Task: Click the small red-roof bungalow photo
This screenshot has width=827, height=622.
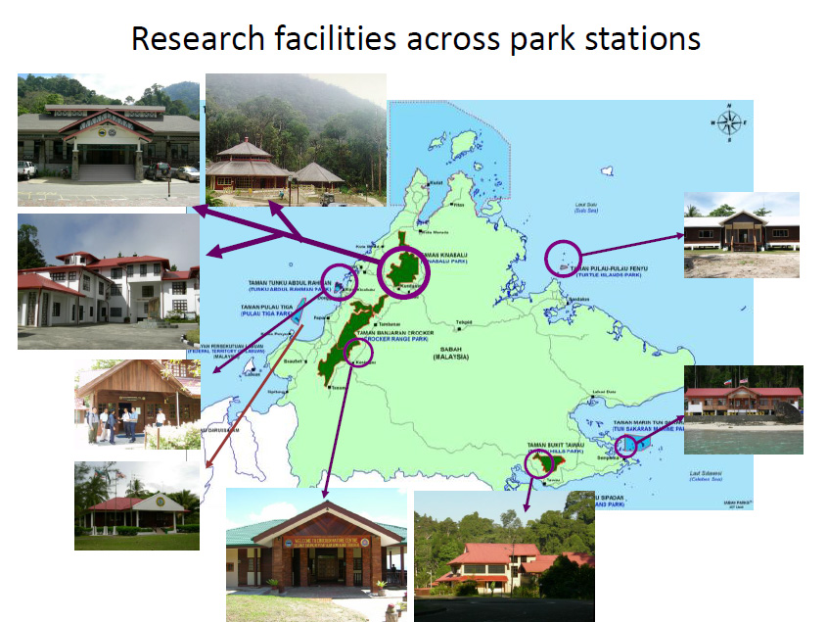Action: (x=136, y=505)
